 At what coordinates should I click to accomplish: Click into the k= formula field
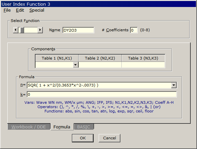tap(102, 94)
